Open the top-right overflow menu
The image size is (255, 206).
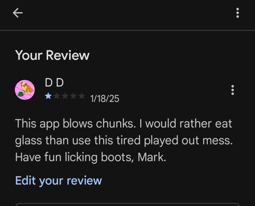click(x=237, y=13)
